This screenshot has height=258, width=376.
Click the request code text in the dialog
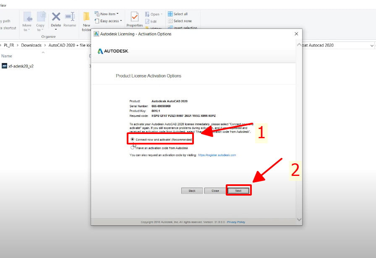point(184,116)
